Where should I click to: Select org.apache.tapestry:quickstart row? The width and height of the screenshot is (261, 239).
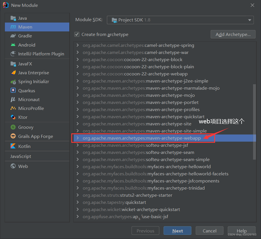pos(165,202)
